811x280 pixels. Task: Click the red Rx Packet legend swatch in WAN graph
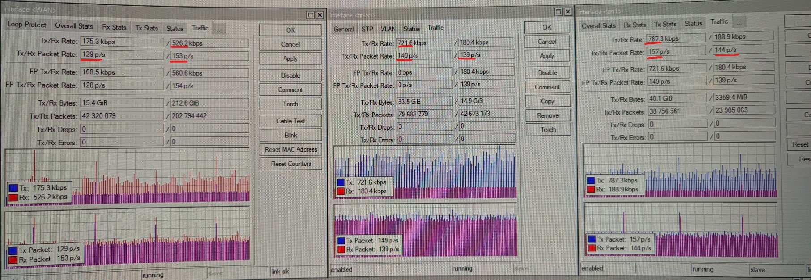[x=13, y=259]
